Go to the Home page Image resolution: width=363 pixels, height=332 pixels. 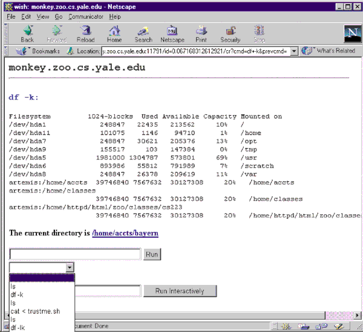114,34
